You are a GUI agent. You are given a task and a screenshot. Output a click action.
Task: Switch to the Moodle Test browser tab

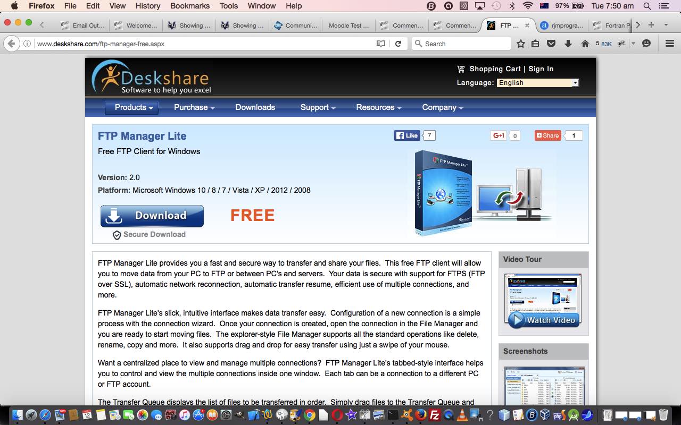pyautogui.click(x=345, y=25)
